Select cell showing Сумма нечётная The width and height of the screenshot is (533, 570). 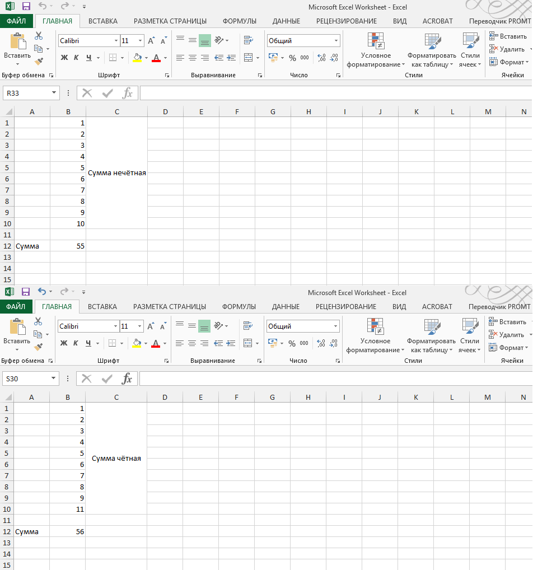pyautogui.click(x=116, y=173)
